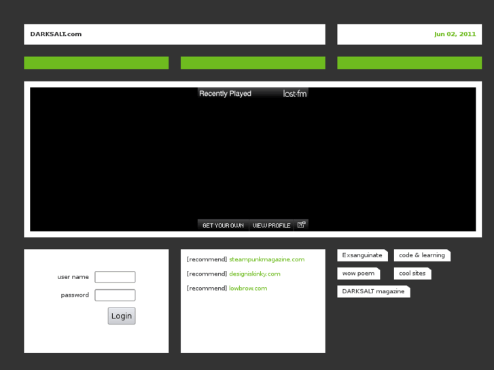
Task: Select the wow poem tag
Action: coord(359,274)
